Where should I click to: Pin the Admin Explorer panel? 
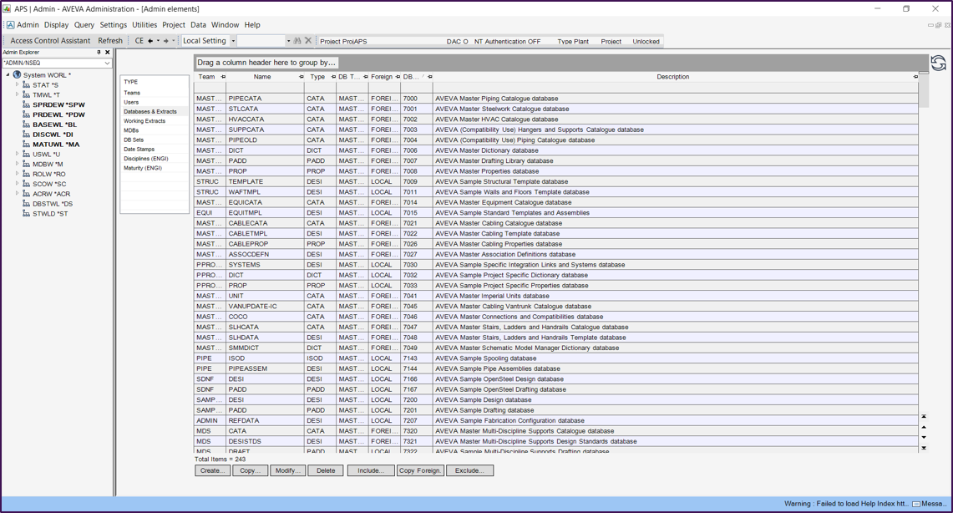(x=99, y=53)
